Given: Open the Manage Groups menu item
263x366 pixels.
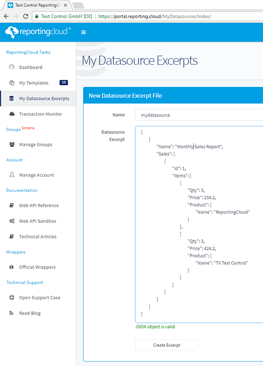Looking at the screenshot, I should point(36,144).
